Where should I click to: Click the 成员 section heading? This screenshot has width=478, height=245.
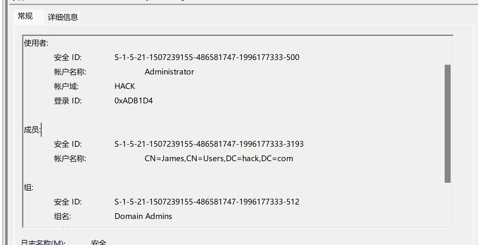32,130
